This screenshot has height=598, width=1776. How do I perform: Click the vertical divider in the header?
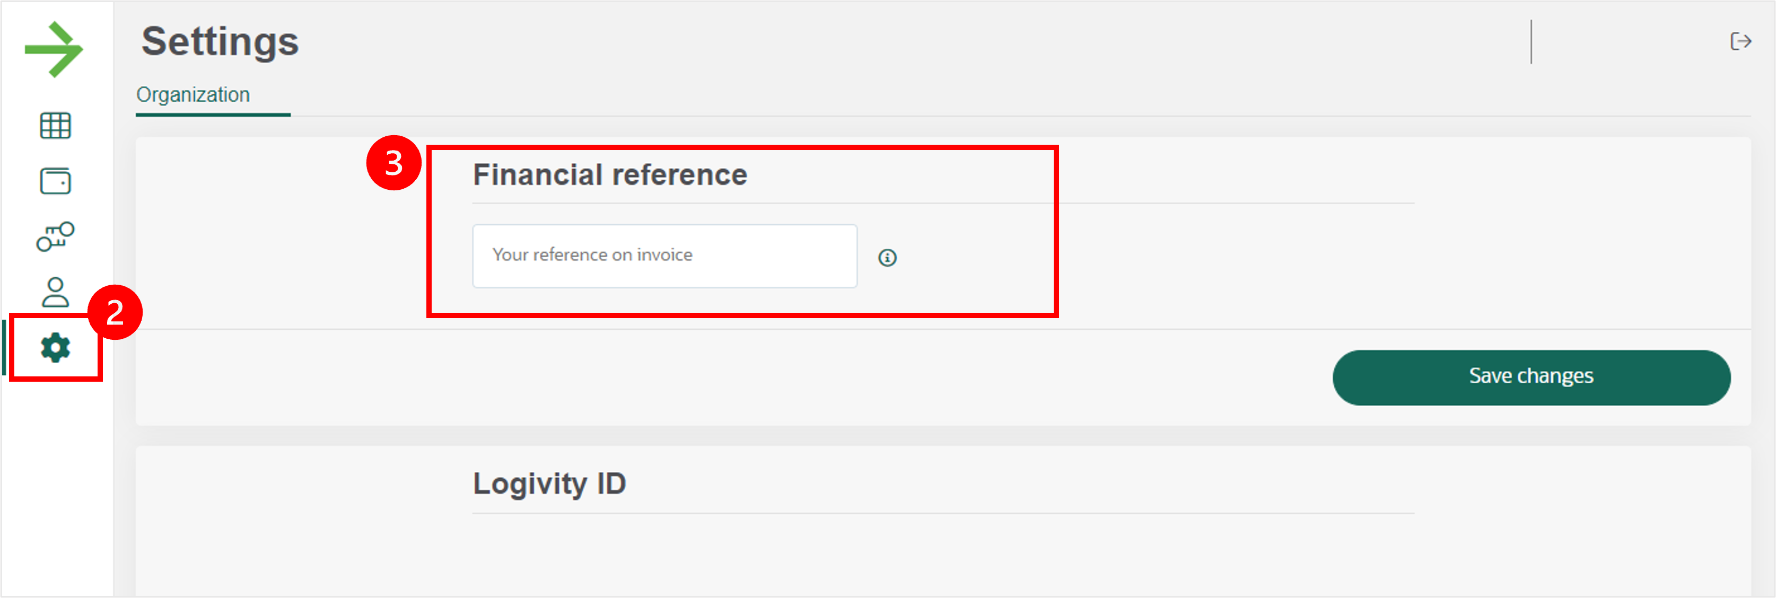1531,41
